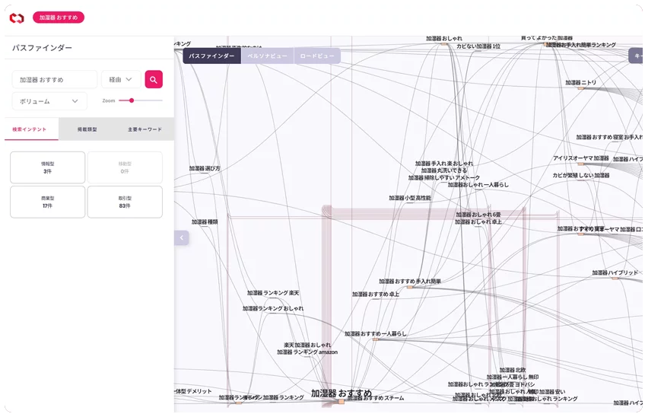
Task: Click the 楽天 加湿器 おしゃれ node
Action: [307, 345]
